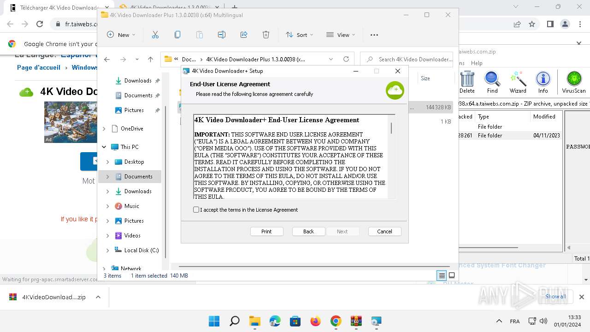
Task: Switch Explorer to details view icon
Action: point(442,276)
